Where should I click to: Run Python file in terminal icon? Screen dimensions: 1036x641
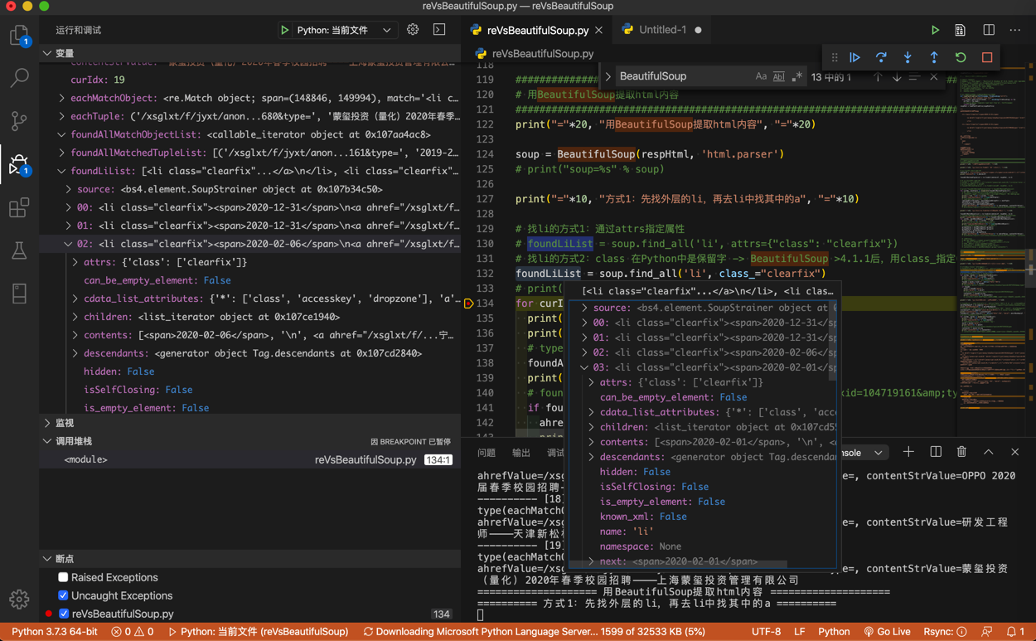coord(935,30)
